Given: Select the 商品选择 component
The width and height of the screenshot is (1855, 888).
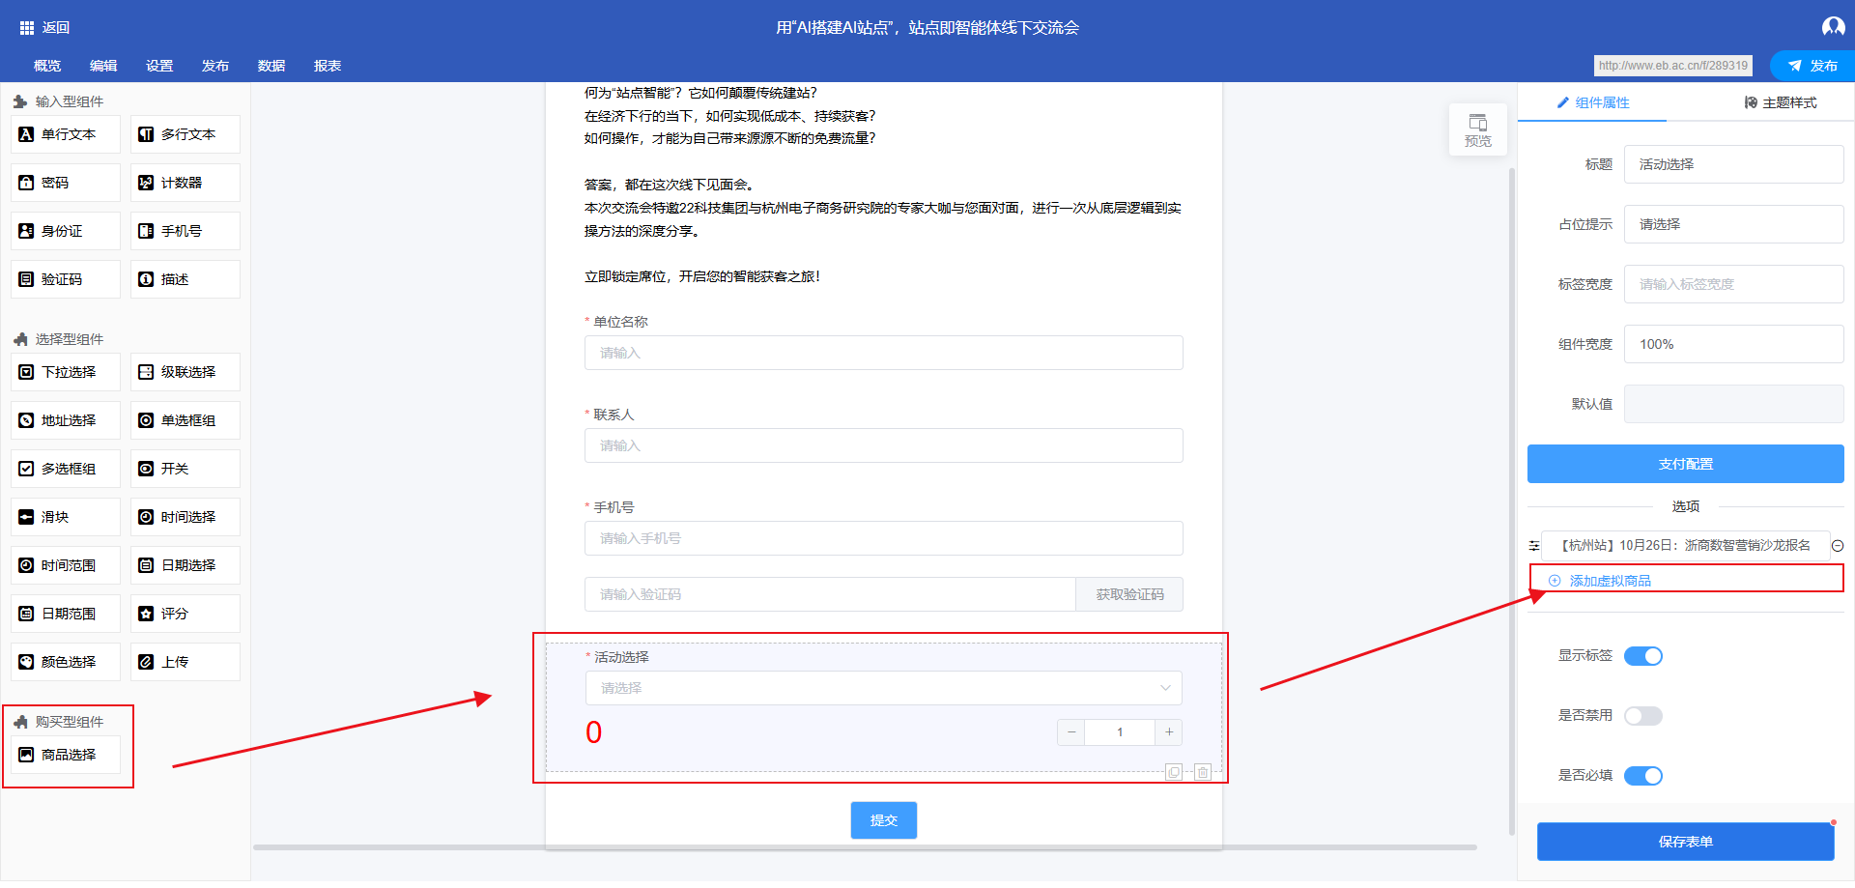Looking at the screenshot, I should 67,755.
